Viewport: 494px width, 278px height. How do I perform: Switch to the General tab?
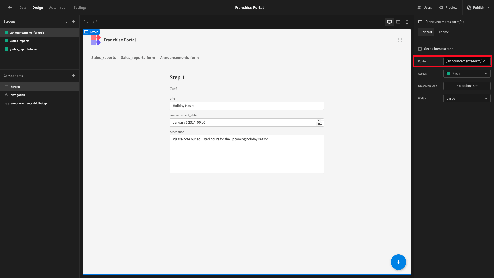426,32
